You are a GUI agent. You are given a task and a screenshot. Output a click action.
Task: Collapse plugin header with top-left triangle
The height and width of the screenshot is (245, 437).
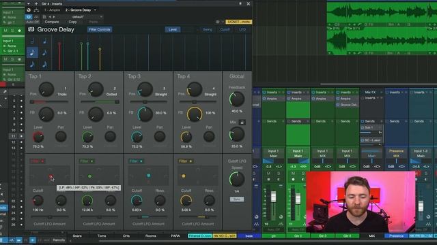click(28, 3)
